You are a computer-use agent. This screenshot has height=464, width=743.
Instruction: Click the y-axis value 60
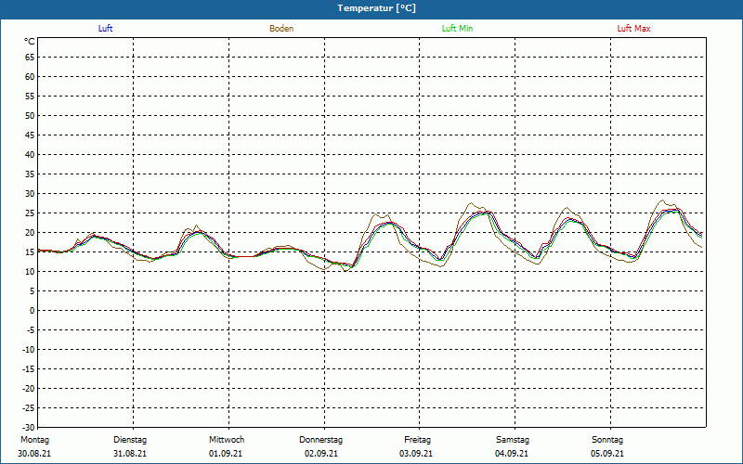click(30, 77)
